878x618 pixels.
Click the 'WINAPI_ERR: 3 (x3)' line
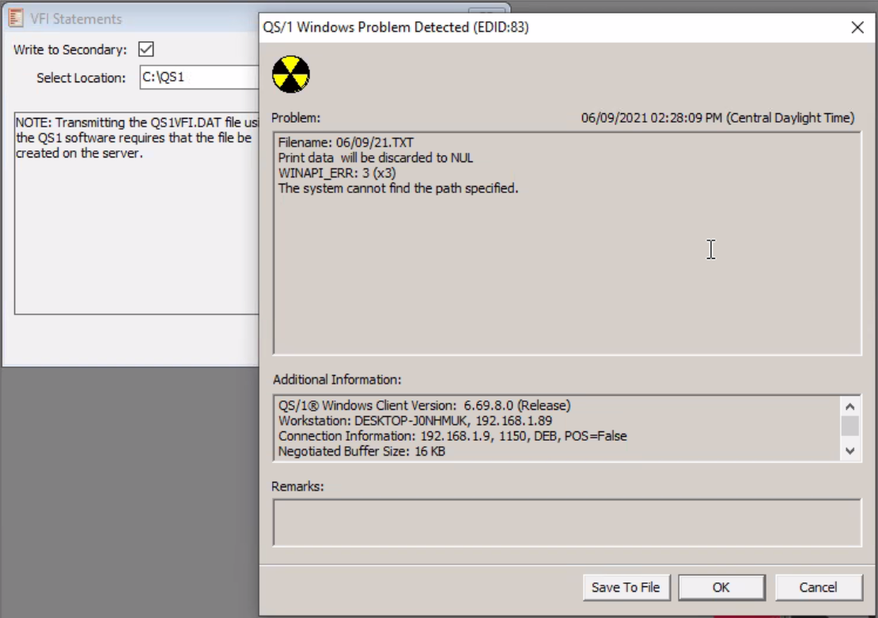click(336, 173)
